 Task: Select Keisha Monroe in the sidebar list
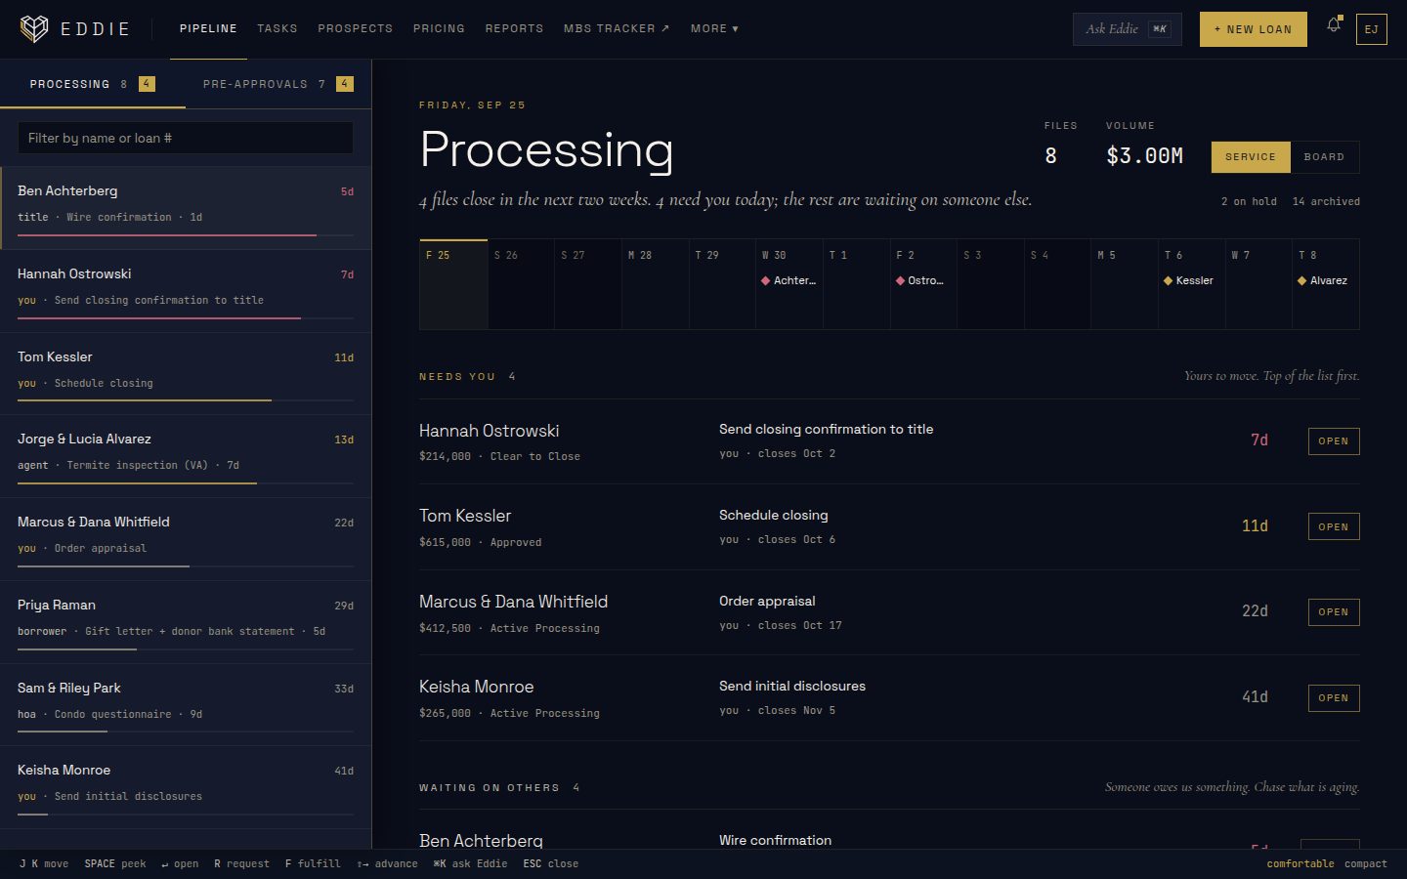[186, 787]
